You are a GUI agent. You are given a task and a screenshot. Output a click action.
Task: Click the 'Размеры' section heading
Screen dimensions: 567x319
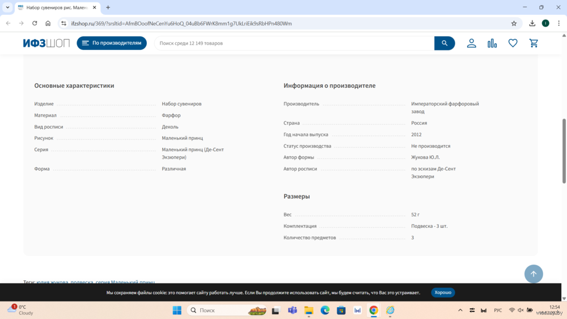coord(297,196)
